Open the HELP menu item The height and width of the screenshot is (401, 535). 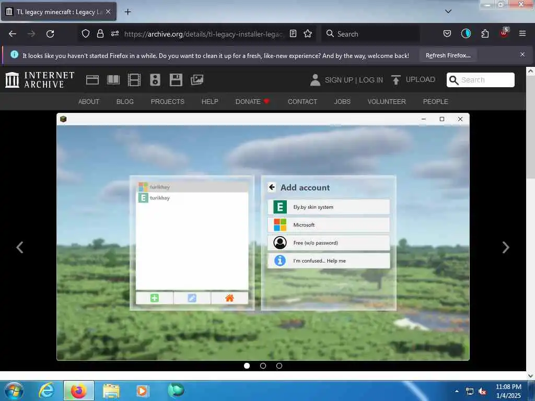click(210, 102)
